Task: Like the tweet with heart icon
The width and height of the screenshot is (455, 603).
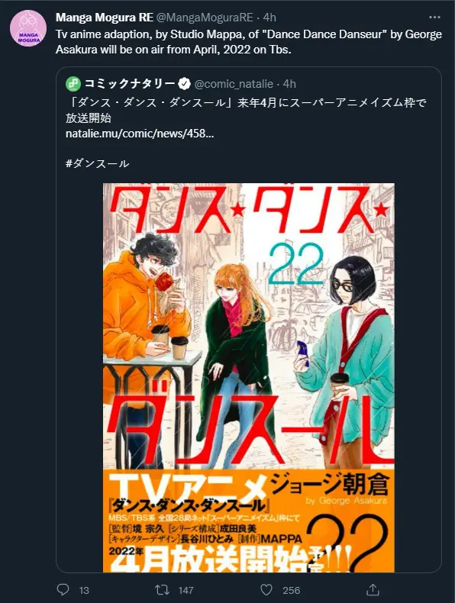Action: (266, 589)
